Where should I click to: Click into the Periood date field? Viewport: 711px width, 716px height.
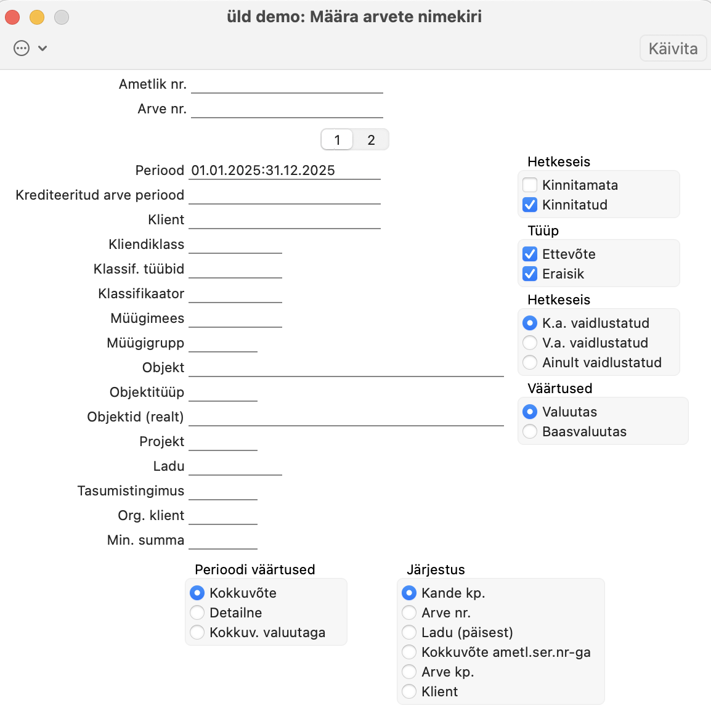coord(285,170)
